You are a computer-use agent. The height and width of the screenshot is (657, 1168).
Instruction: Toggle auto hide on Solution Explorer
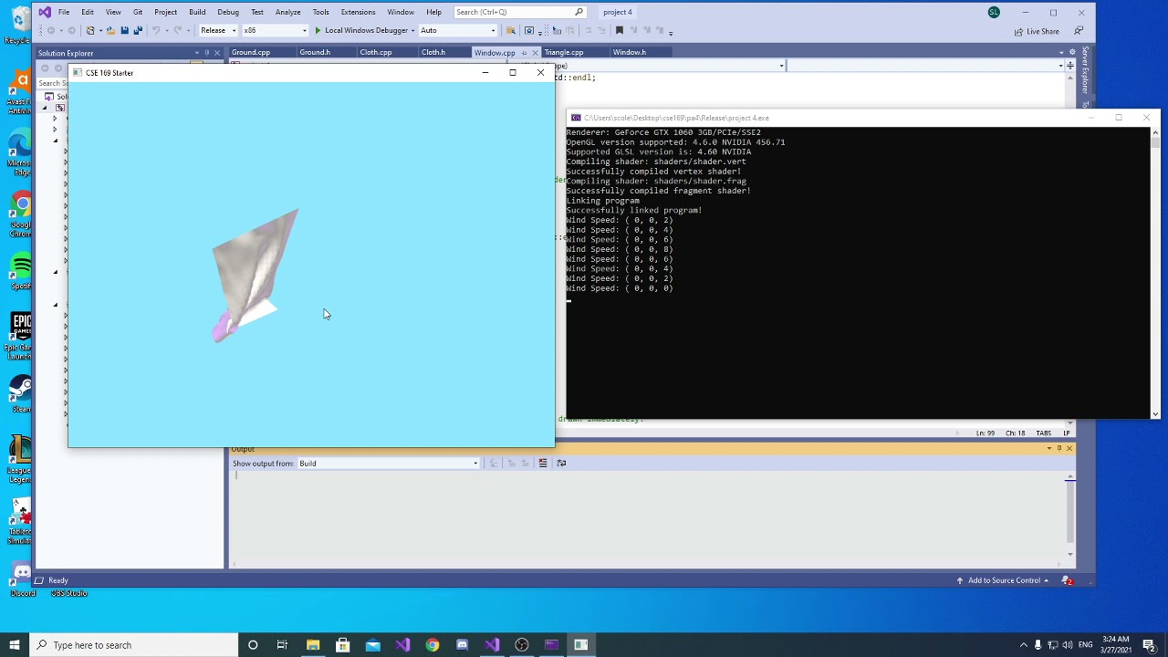(207, 53)
